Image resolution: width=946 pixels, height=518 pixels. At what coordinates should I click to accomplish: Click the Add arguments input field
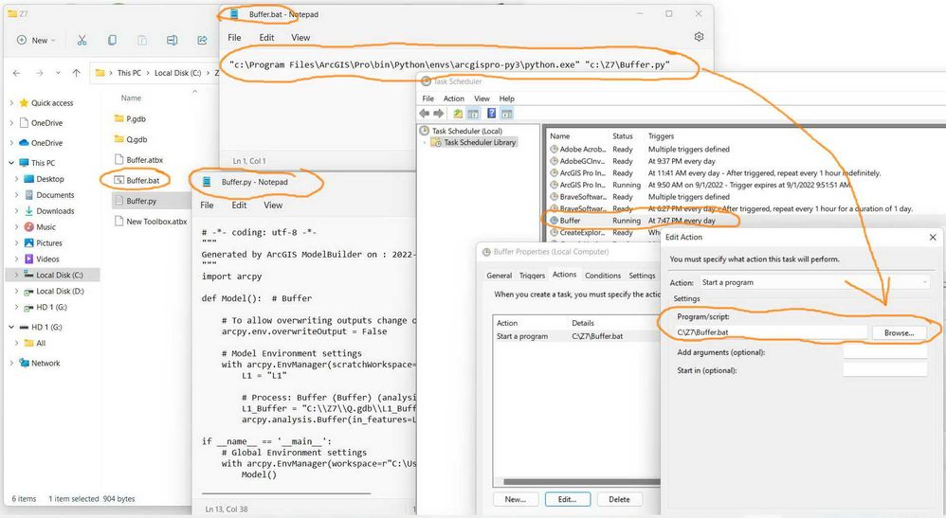[x=885, y=352]
